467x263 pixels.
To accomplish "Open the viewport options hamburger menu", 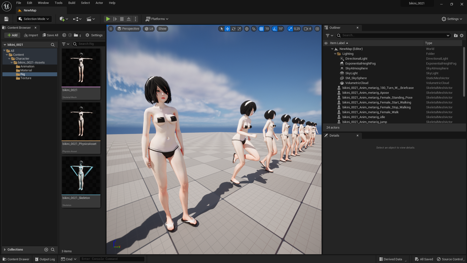I will tap(111, 29).
